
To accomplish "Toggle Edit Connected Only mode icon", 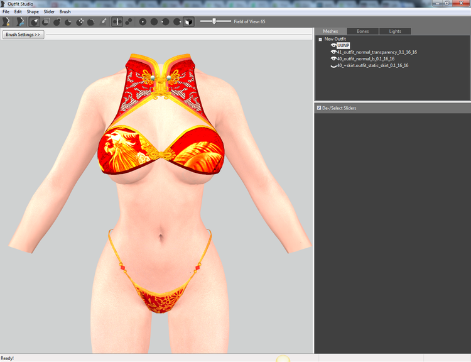I will tap(129, 21).
